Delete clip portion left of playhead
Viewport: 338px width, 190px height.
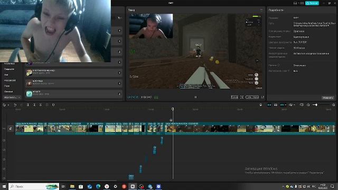(34, 105)
